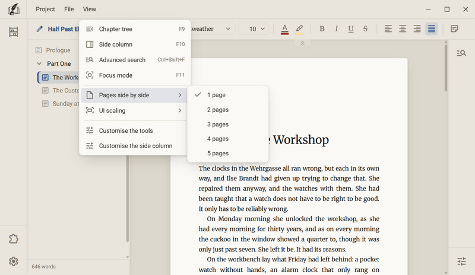Click the Half Past project title
Screen dimensions: 475x275
tap(64, 29)
